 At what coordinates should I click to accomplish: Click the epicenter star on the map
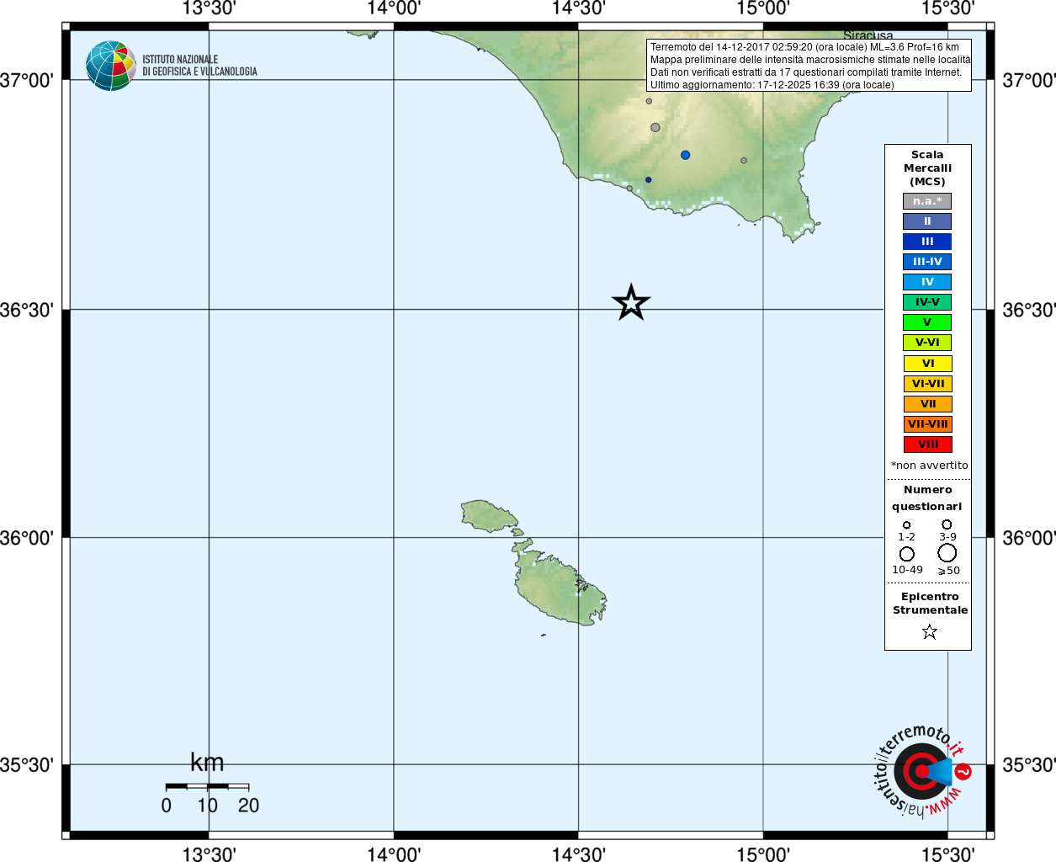pos(631,303)
